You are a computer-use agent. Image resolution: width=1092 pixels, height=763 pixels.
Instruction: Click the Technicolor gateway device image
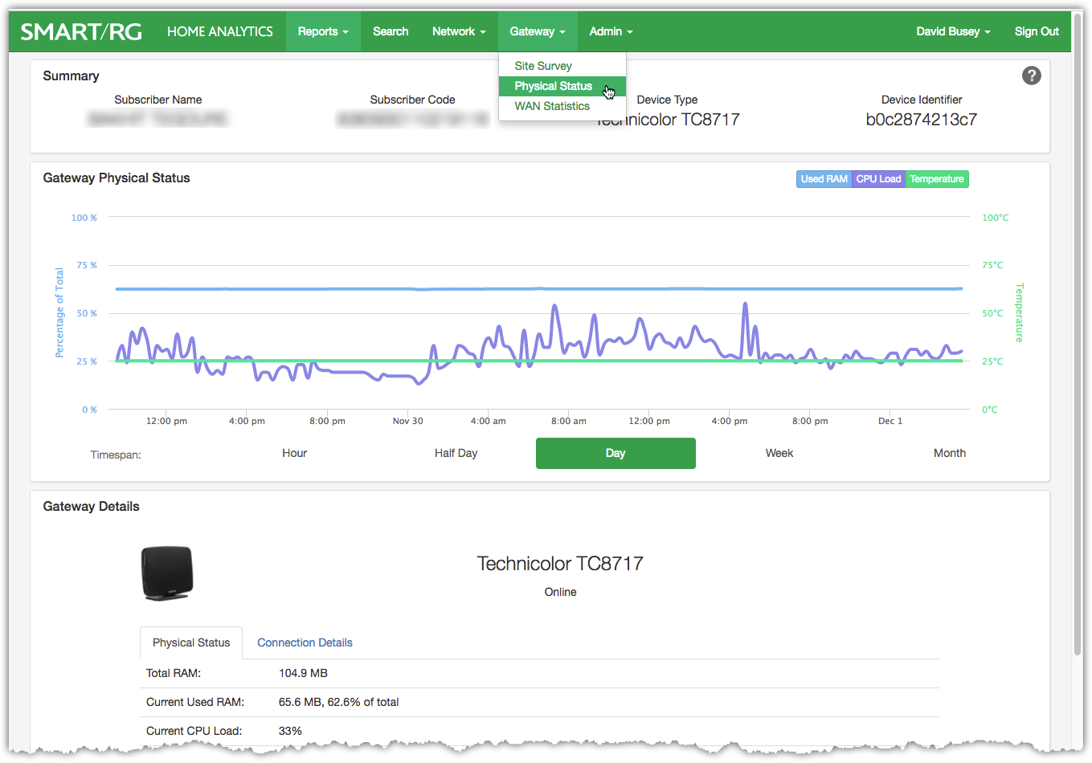168,573
